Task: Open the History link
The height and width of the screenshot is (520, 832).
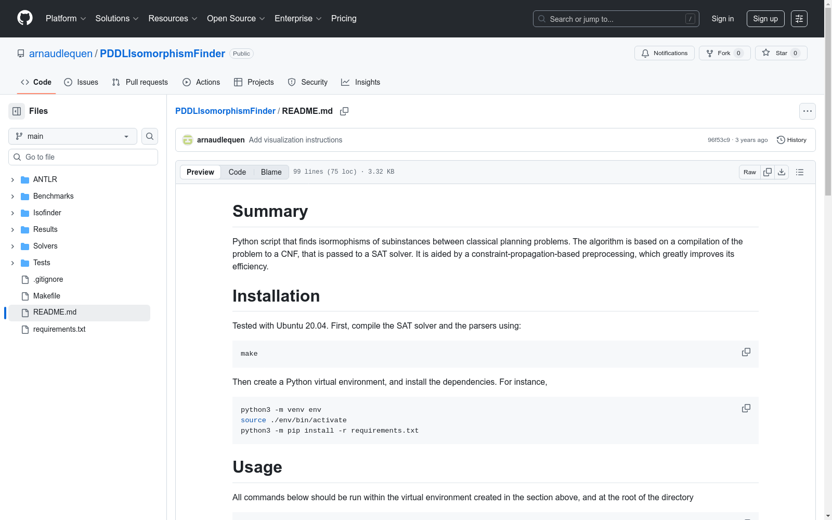Action: pyautogui.click(x=791, y=140)
